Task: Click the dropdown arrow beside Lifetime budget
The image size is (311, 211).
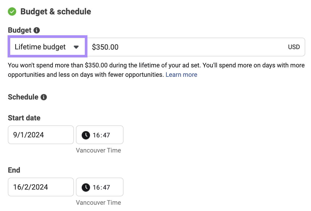Action: [76, 47]
